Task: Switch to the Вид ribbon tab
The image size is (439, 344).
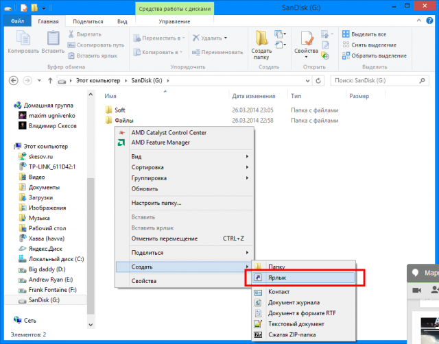Action: click(122, 21)
